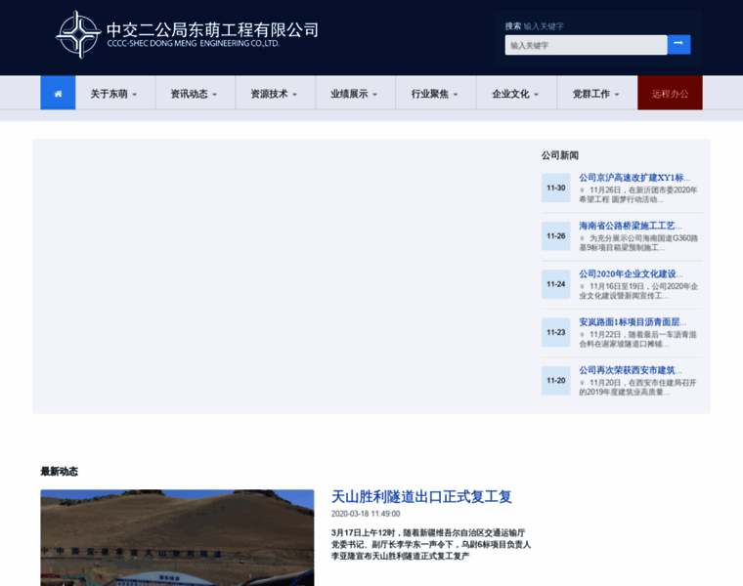Click the 11-23 date badge
This screenshot has width=743, height=586.
point(555,332)
